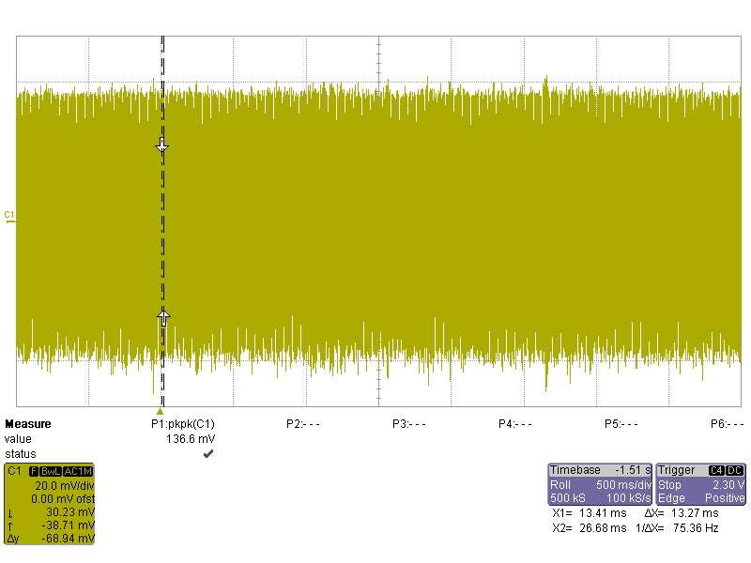The width and height of the screenshot is (751, 563).
Task: Click the F badge in C1 descriptor
Action: click(x=34, y=472)
